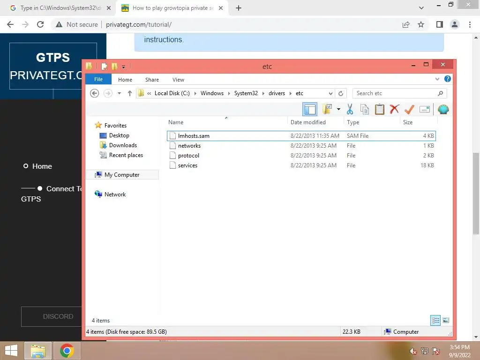Viewport: 480px width, 360px height.
Task: Sort by Type column header
Action: [353, 122]
